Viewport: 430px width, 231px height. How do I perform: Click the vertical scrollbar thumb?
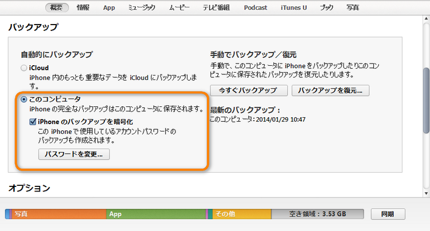(427, 100)
